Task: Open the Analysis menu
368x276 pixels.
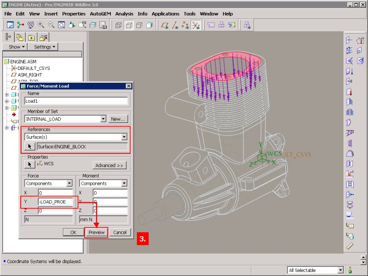Action: [124, 14]
